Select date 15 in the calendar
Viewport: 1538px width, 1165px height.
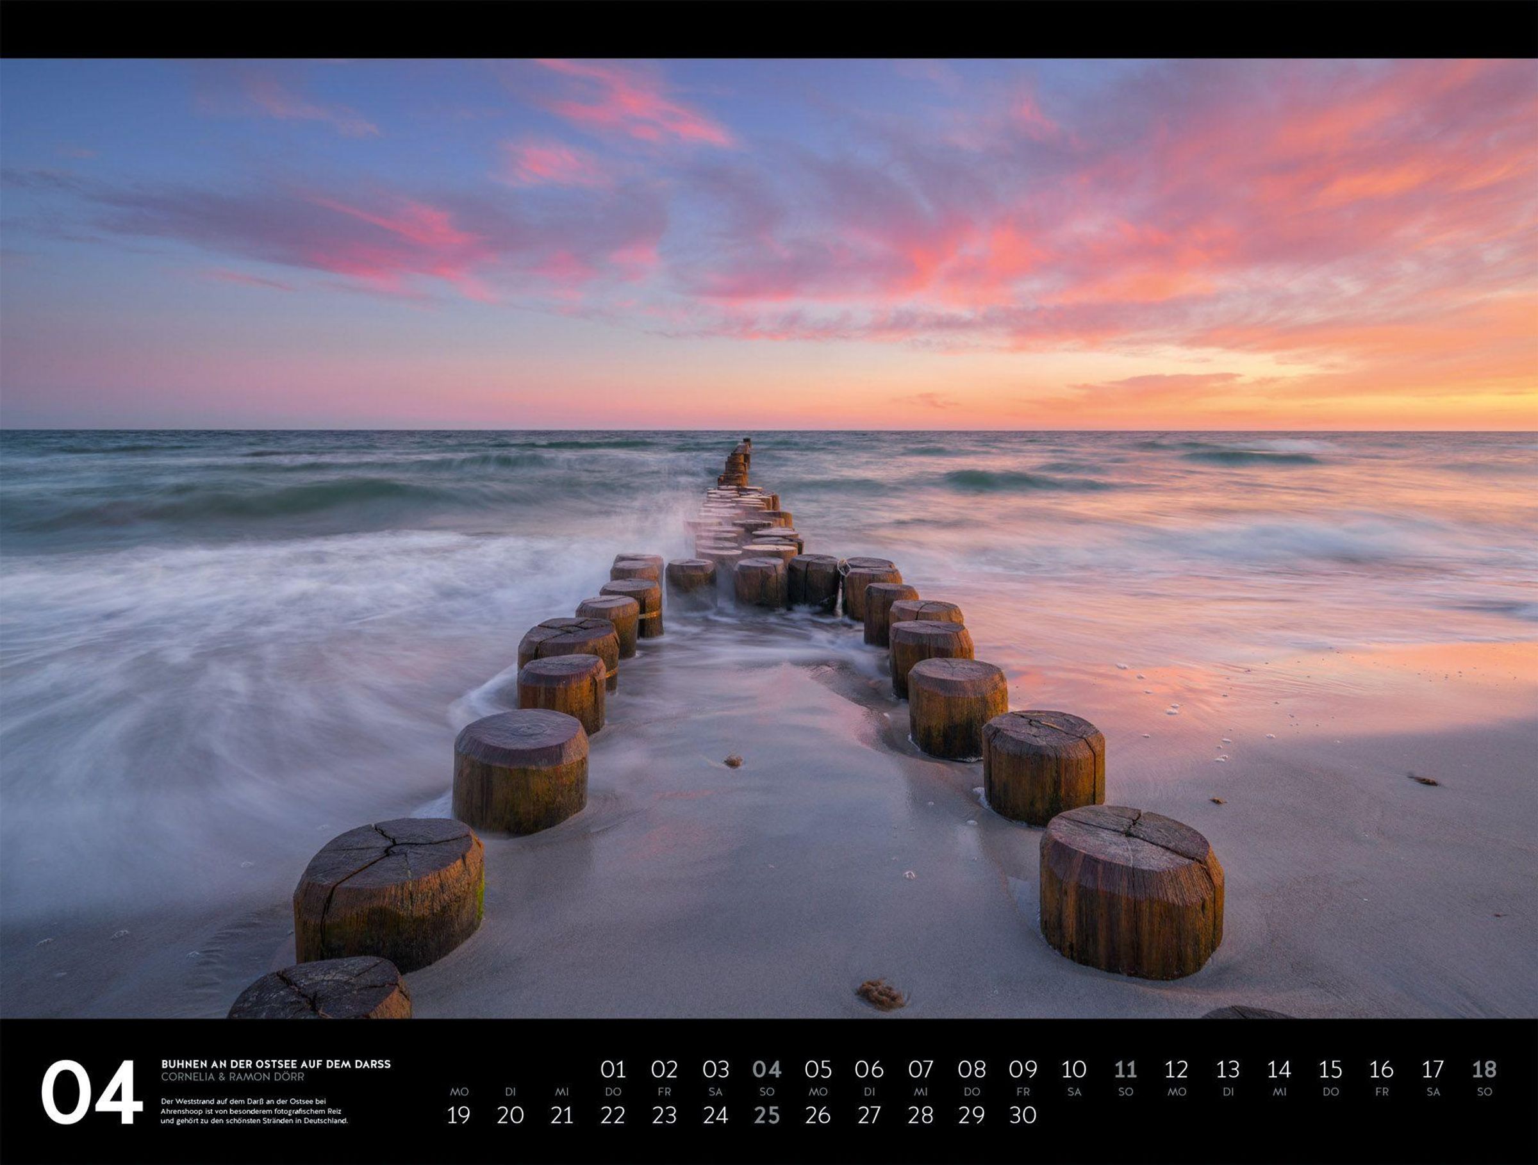click(1330, 1069)
